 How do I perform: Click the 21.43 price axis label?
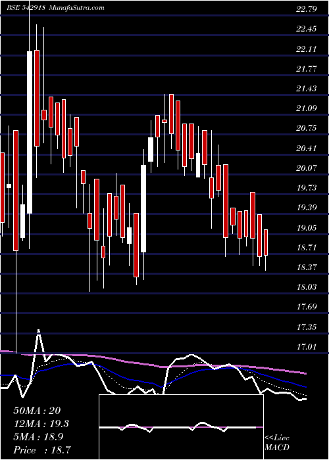(307, 88)
